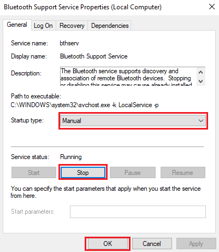Viewport: 219px width, 252px height.
Task: Dismiss the dialog with Cancel
Action: click(152, 244)
